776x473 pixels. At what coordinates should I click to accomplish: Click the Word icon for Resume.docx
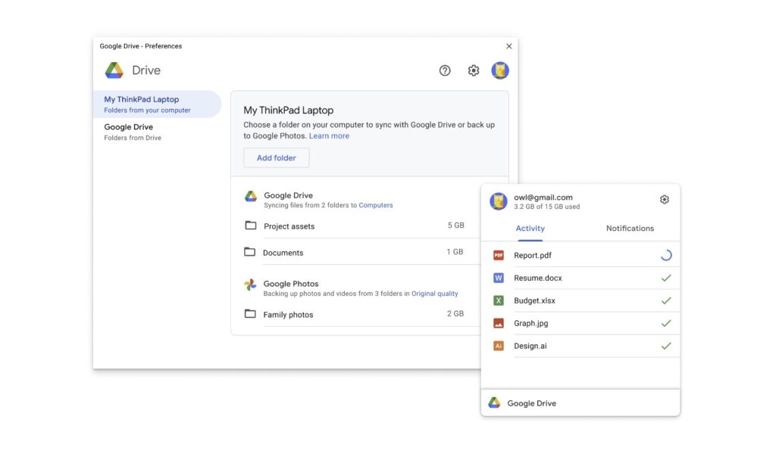[x=499, y=278]
